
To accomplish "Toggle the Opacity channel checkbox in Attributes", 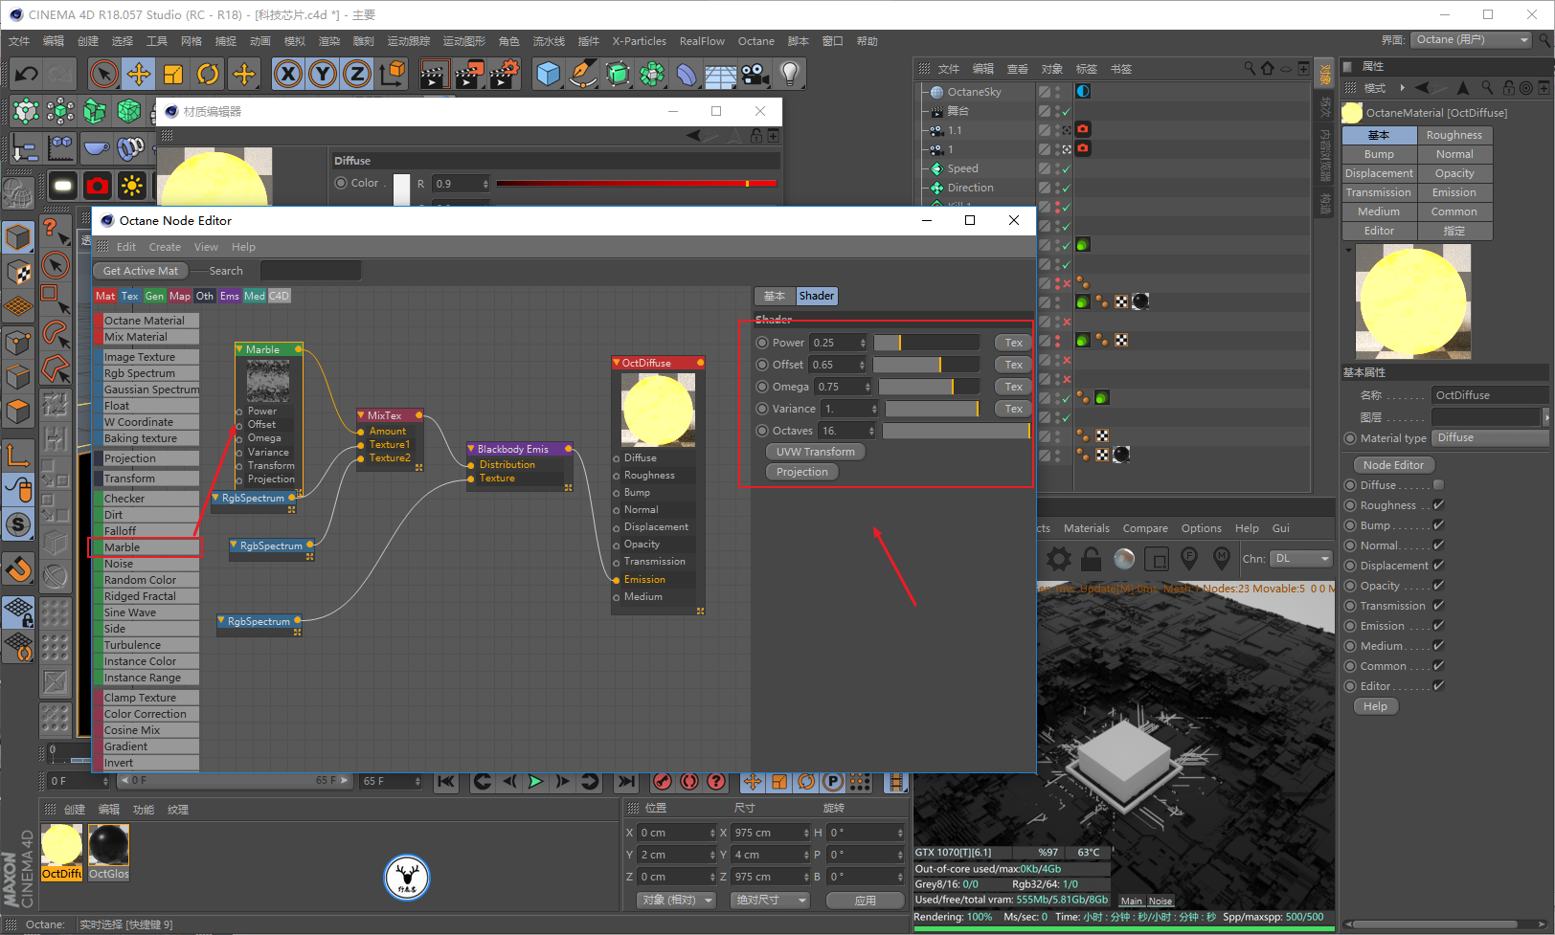I will [x=1438, y=586].
